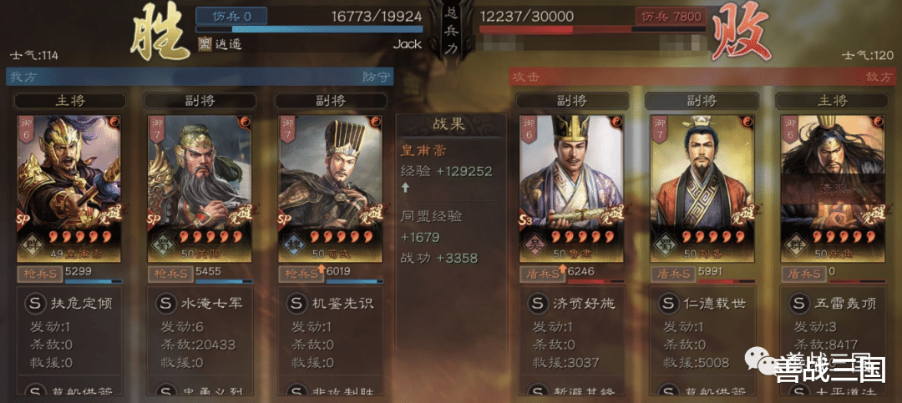This screenshot has width=902, height=403.
Task: Click the 群 faction emblem on 皇甫嵩's card
Action: click(33, 243)
